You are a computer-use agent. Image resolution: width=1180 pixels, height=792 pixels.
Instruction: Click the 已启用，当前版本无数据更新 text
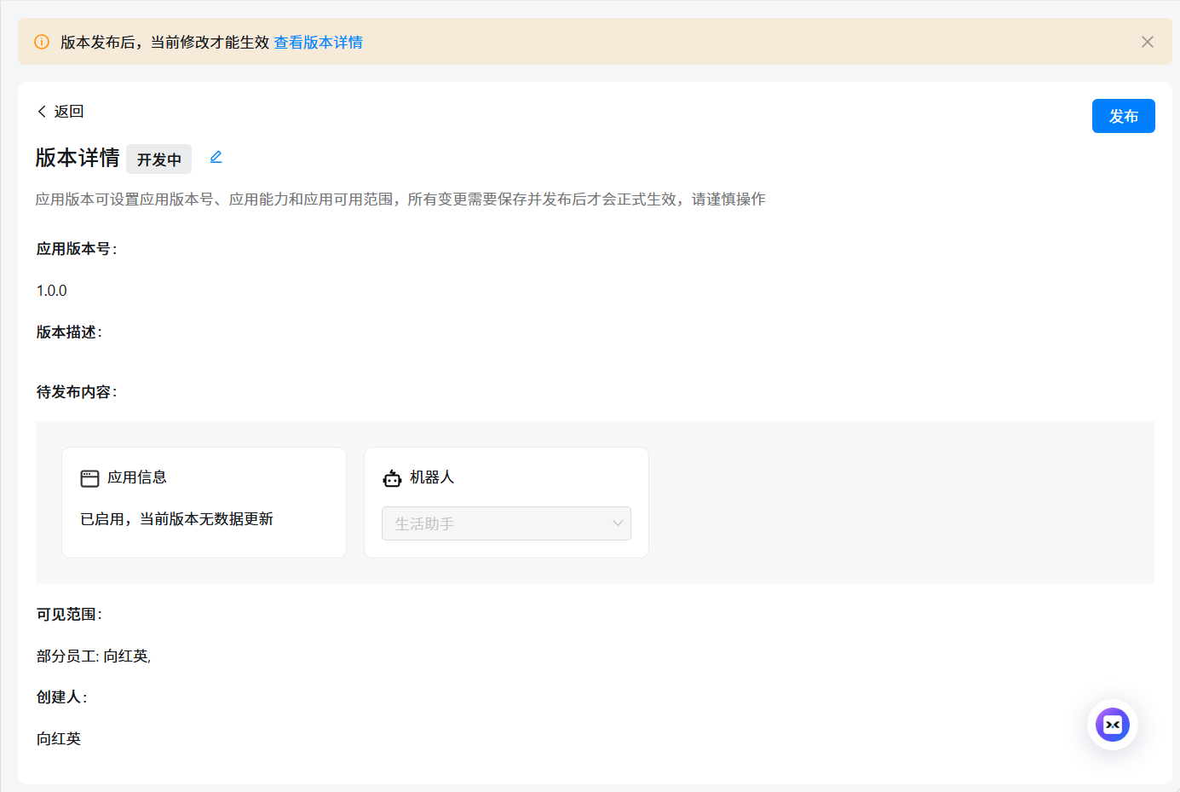pos(176,519)
